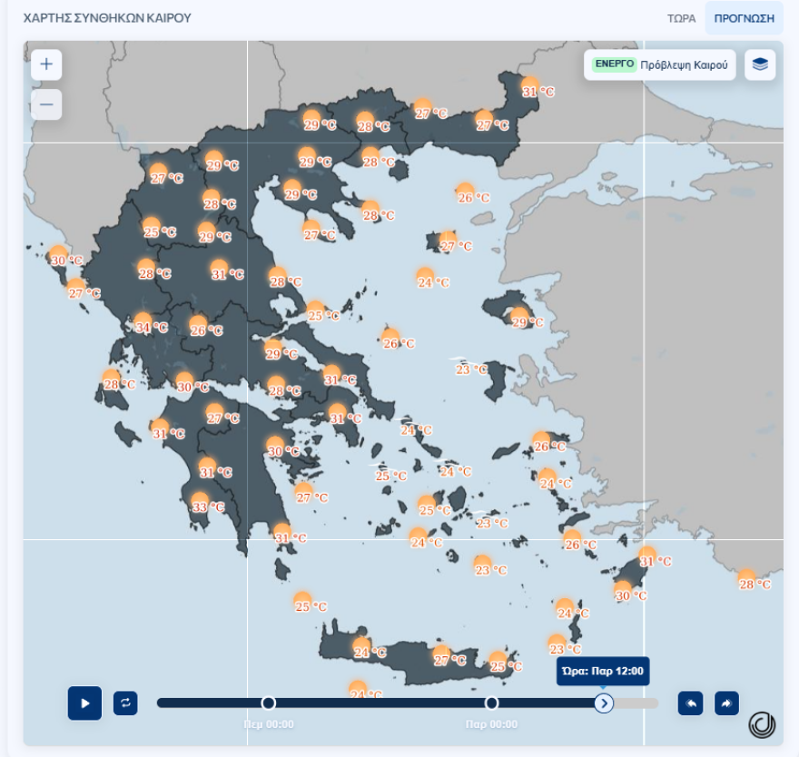
Task: Click the circular logo in the bottom-right corner
Action: pyautogui.click(x=760, y=725)
